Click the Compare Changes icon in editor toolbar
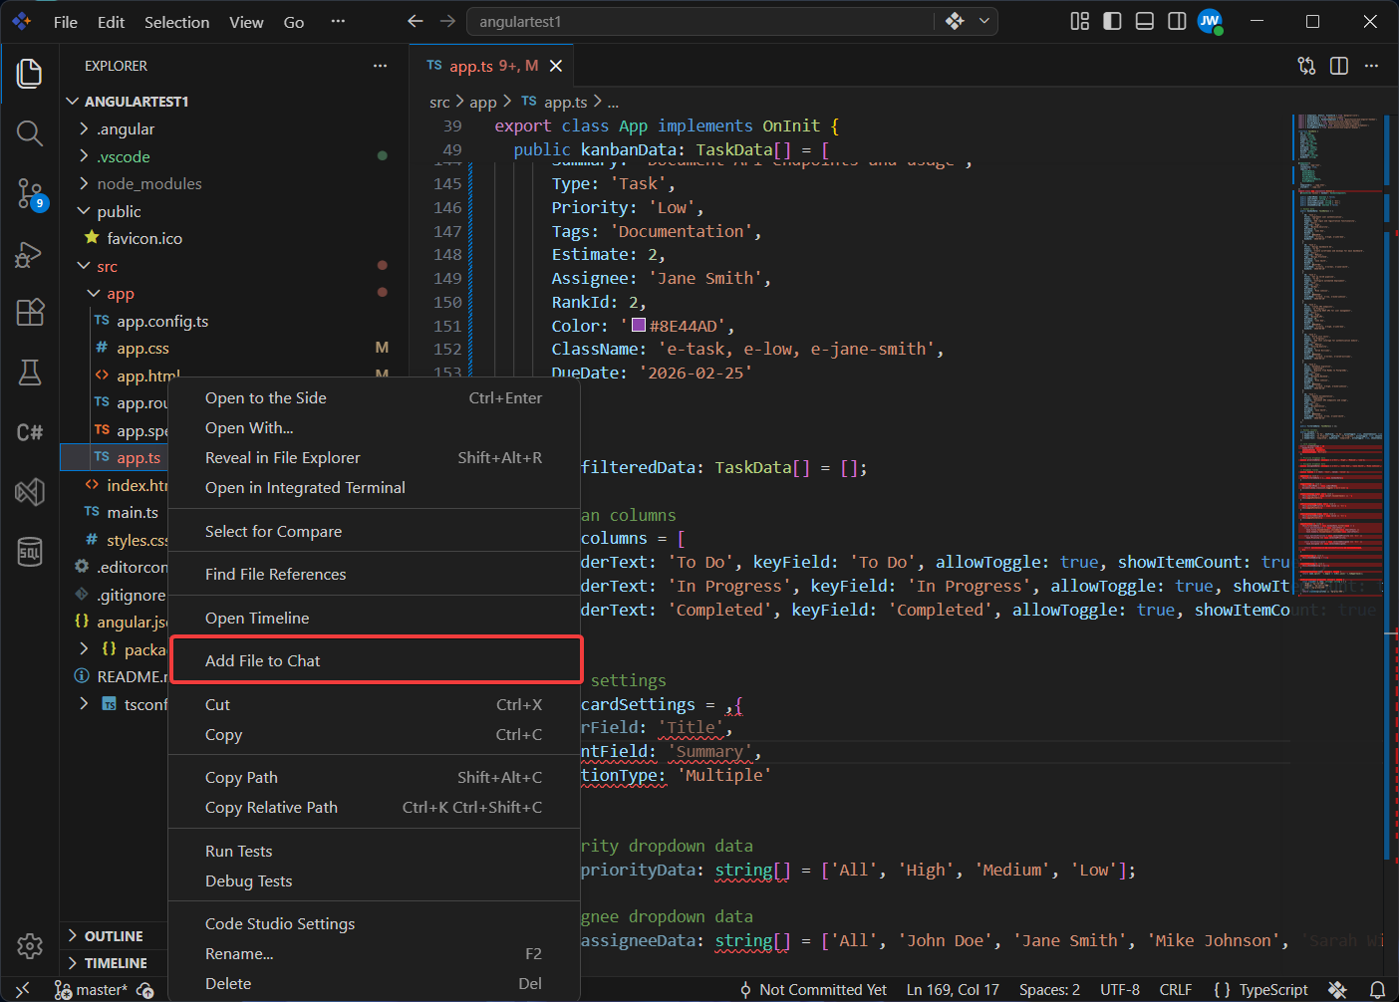Image resolution: width=1399 pixels, height=1002 pixels. [1306, 66]
